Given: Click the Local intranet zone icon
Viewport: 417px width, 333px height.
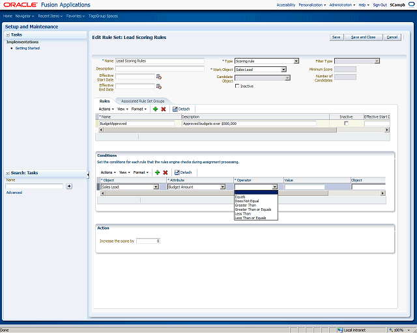Looking at the screenshot, I should pos(340,330).
